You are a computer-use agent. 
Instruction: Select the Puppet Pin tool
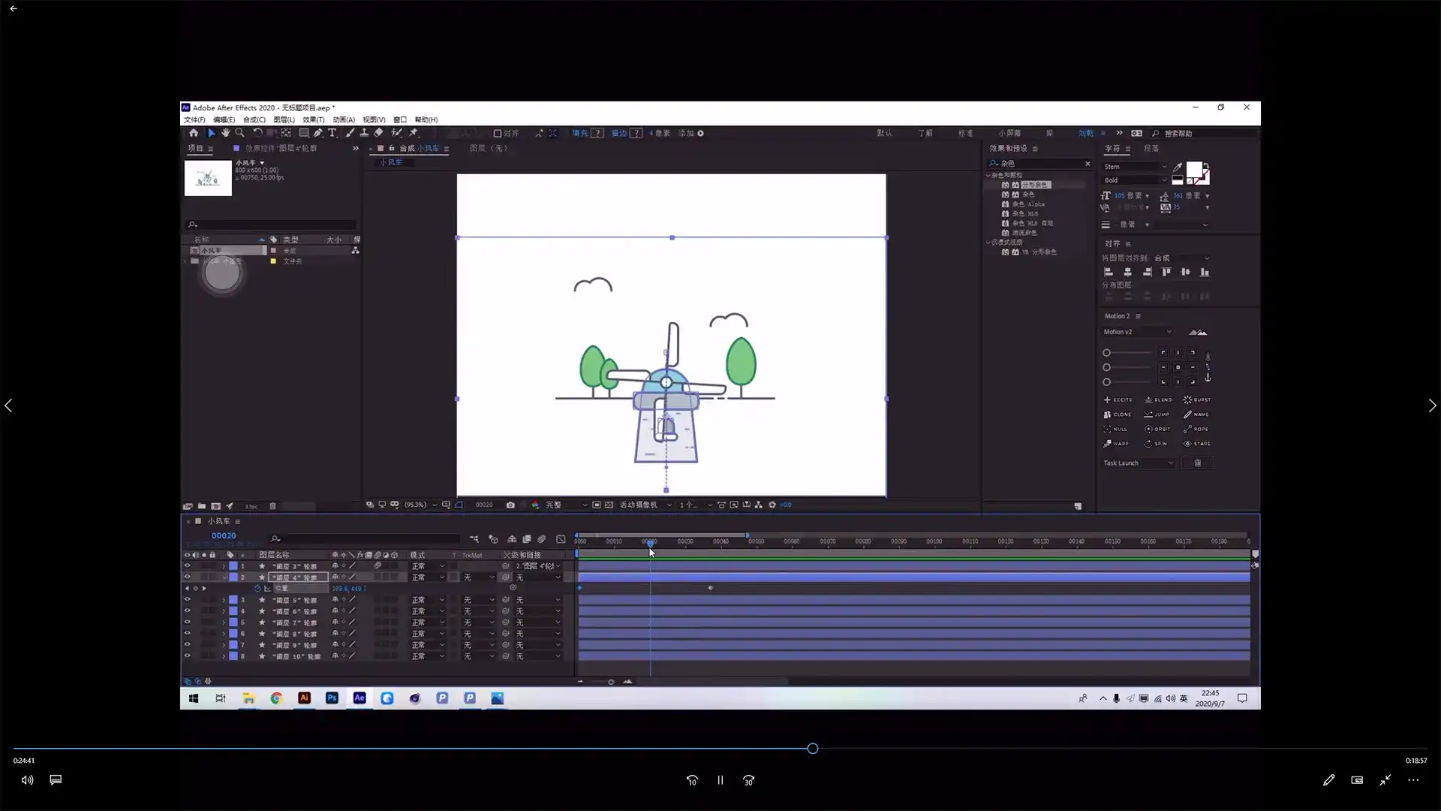413,133
